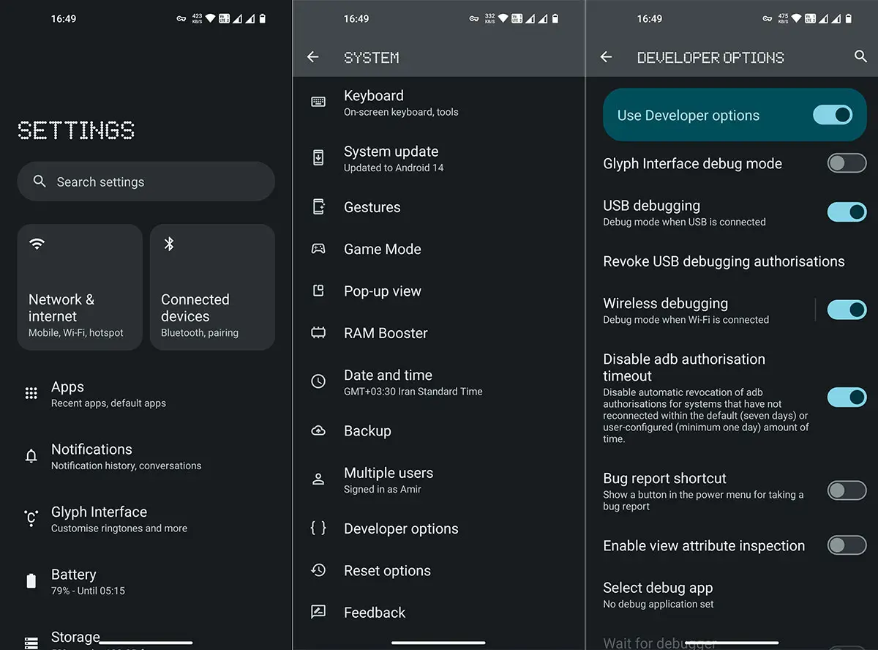The image size is (878, 650).
Task: Toggle the Wireless debugging switch
Action: coord(847,310)
